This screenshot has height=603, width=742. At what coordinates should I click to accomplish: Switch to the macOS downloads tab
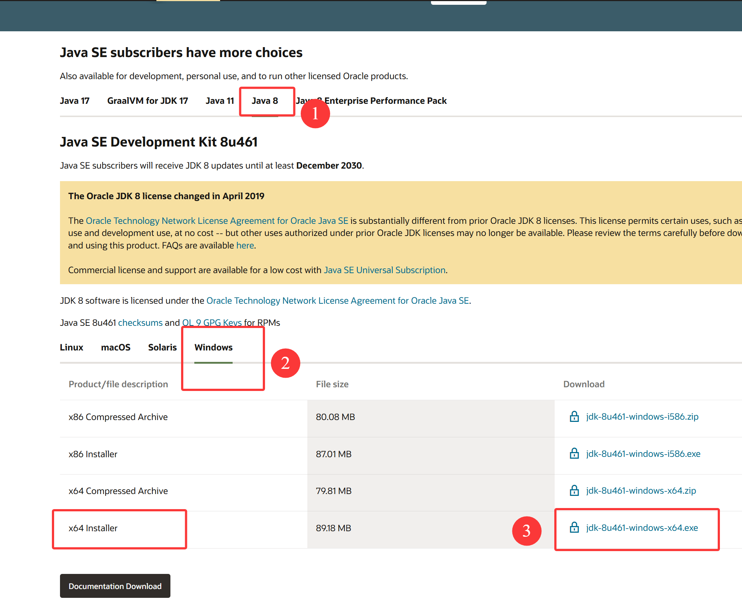click(116, 348)
